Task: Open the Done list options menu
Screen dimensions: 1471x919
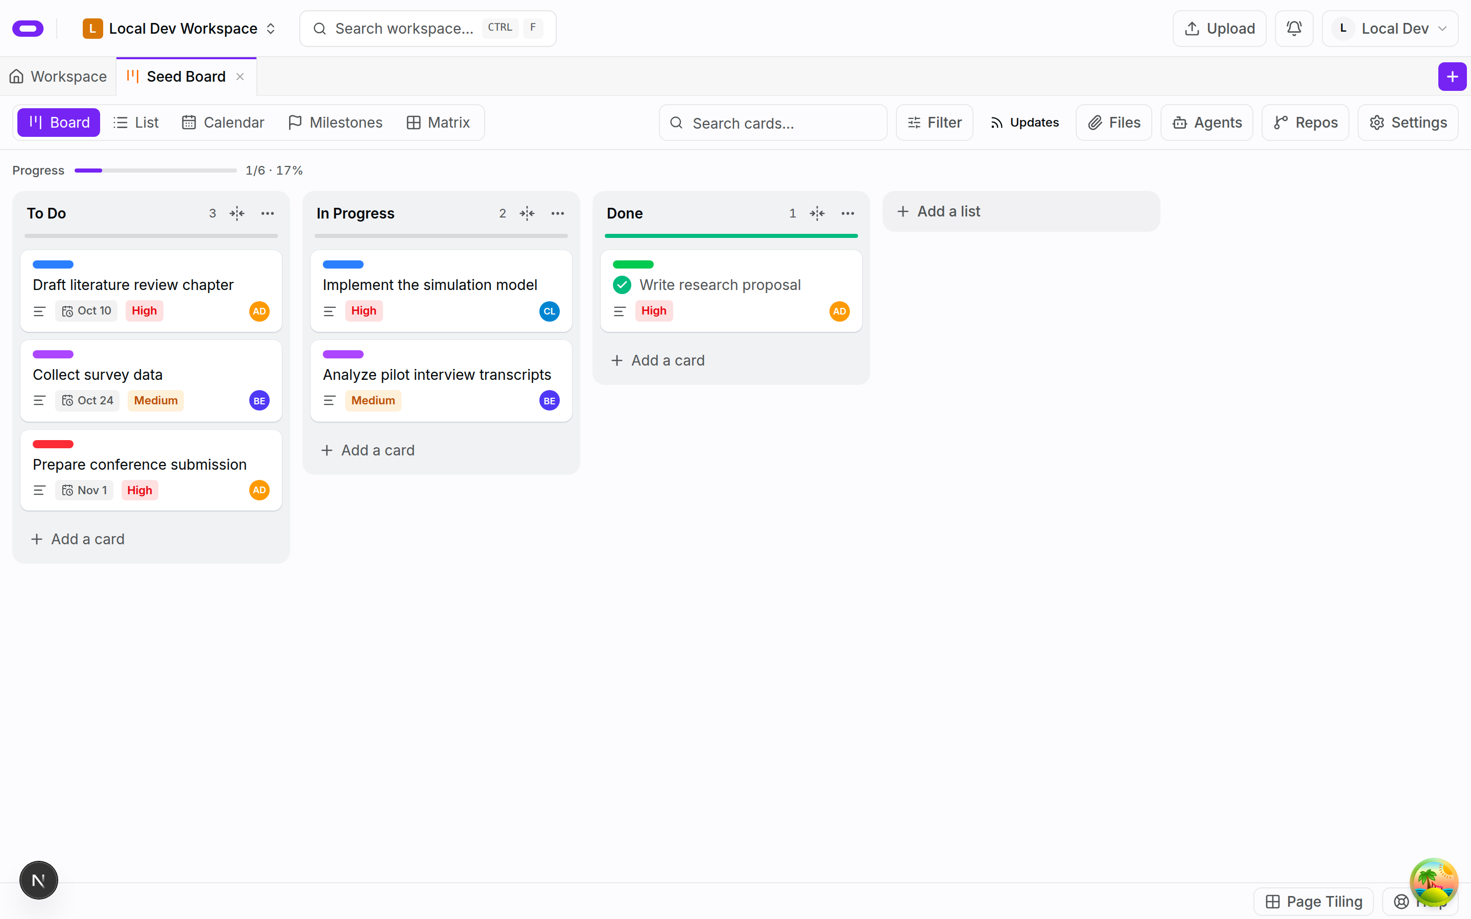Action: 847,213
